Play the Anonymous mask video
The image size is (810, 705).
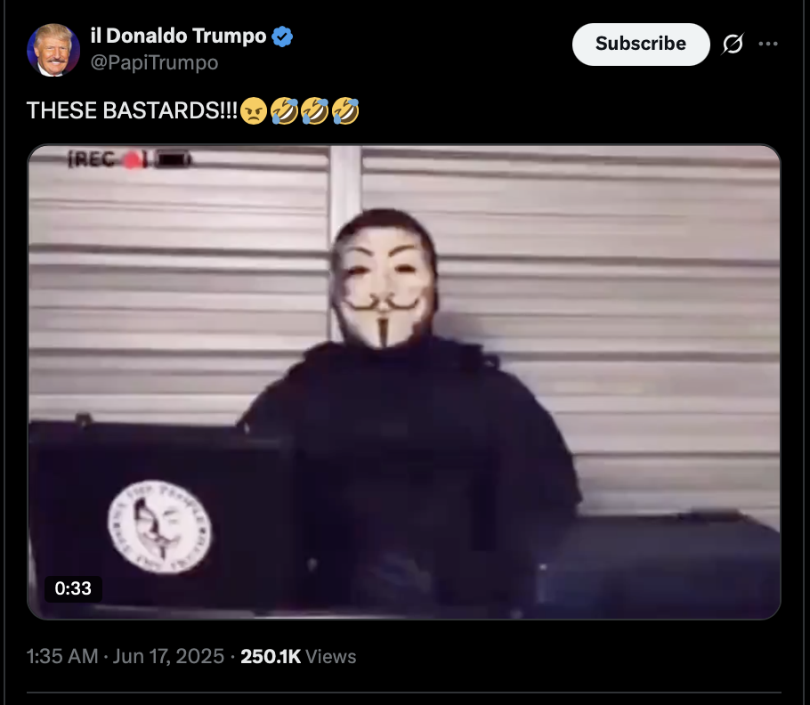404,382
